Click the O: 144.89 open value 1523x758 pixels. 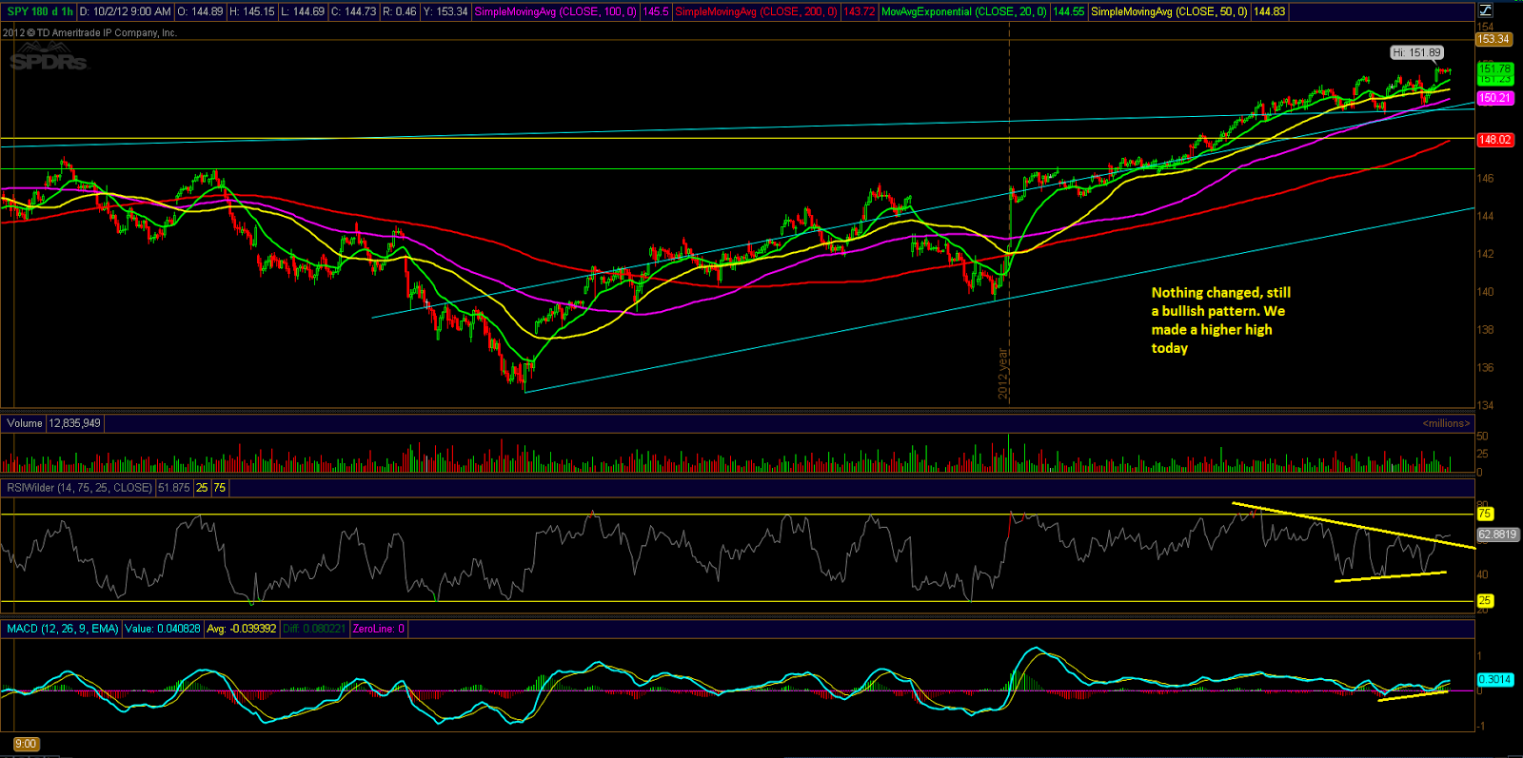[x=201, y=11]
